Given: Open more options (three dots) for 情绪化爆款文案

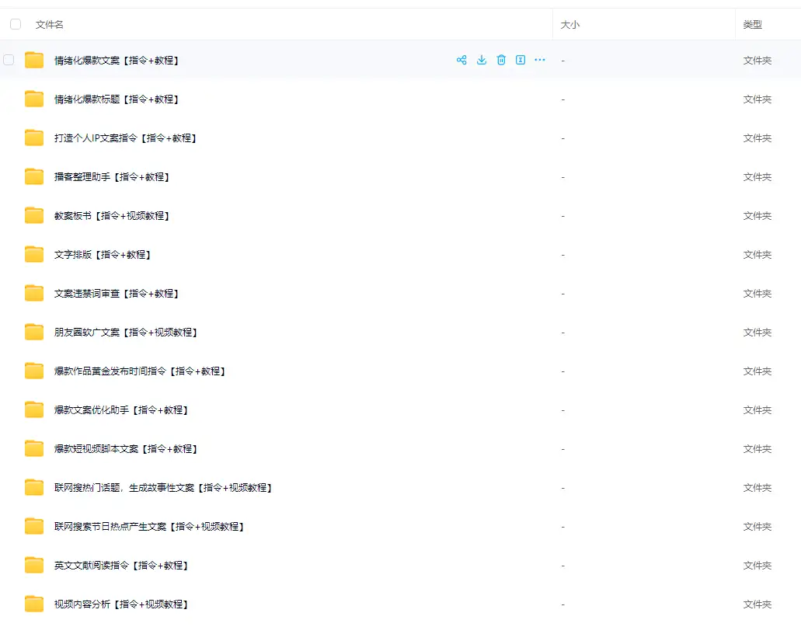Looking at the screenshot, I should [x=540, y=60].
